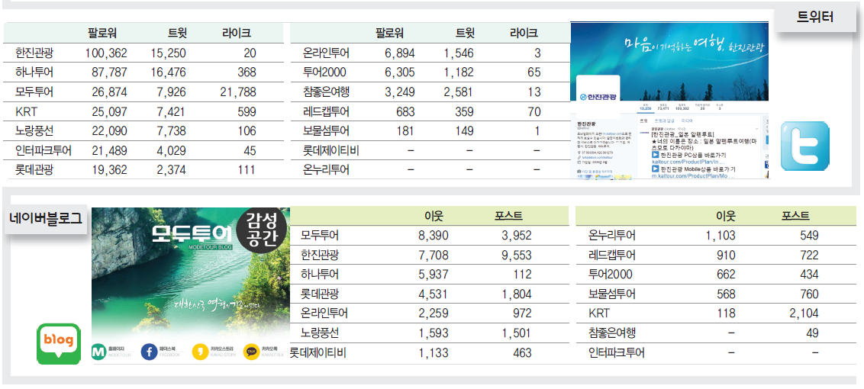Click 팔로워 header in left Twitter table

point(102,33)
